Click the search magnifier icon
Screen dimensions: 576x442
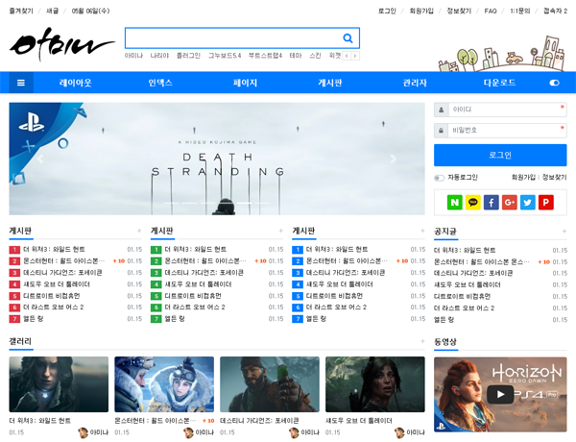coord(348,38)
